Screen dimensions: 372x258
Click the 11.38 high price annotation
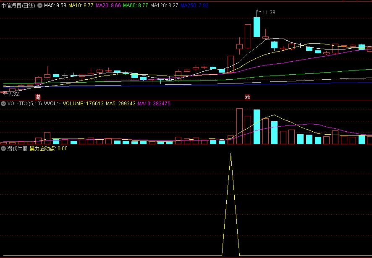tap(269, 13)
